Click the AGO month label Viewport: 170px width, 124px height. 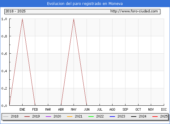pyautogui.click(x=112, y=109)
